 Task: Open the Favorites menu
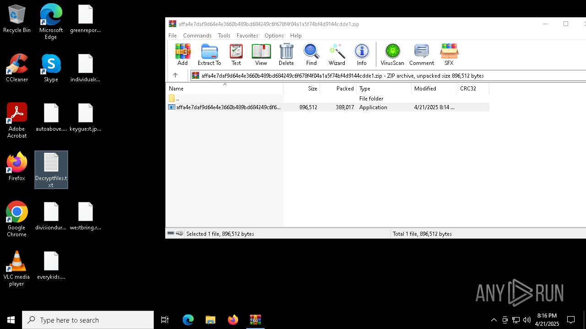pos(247,36)
